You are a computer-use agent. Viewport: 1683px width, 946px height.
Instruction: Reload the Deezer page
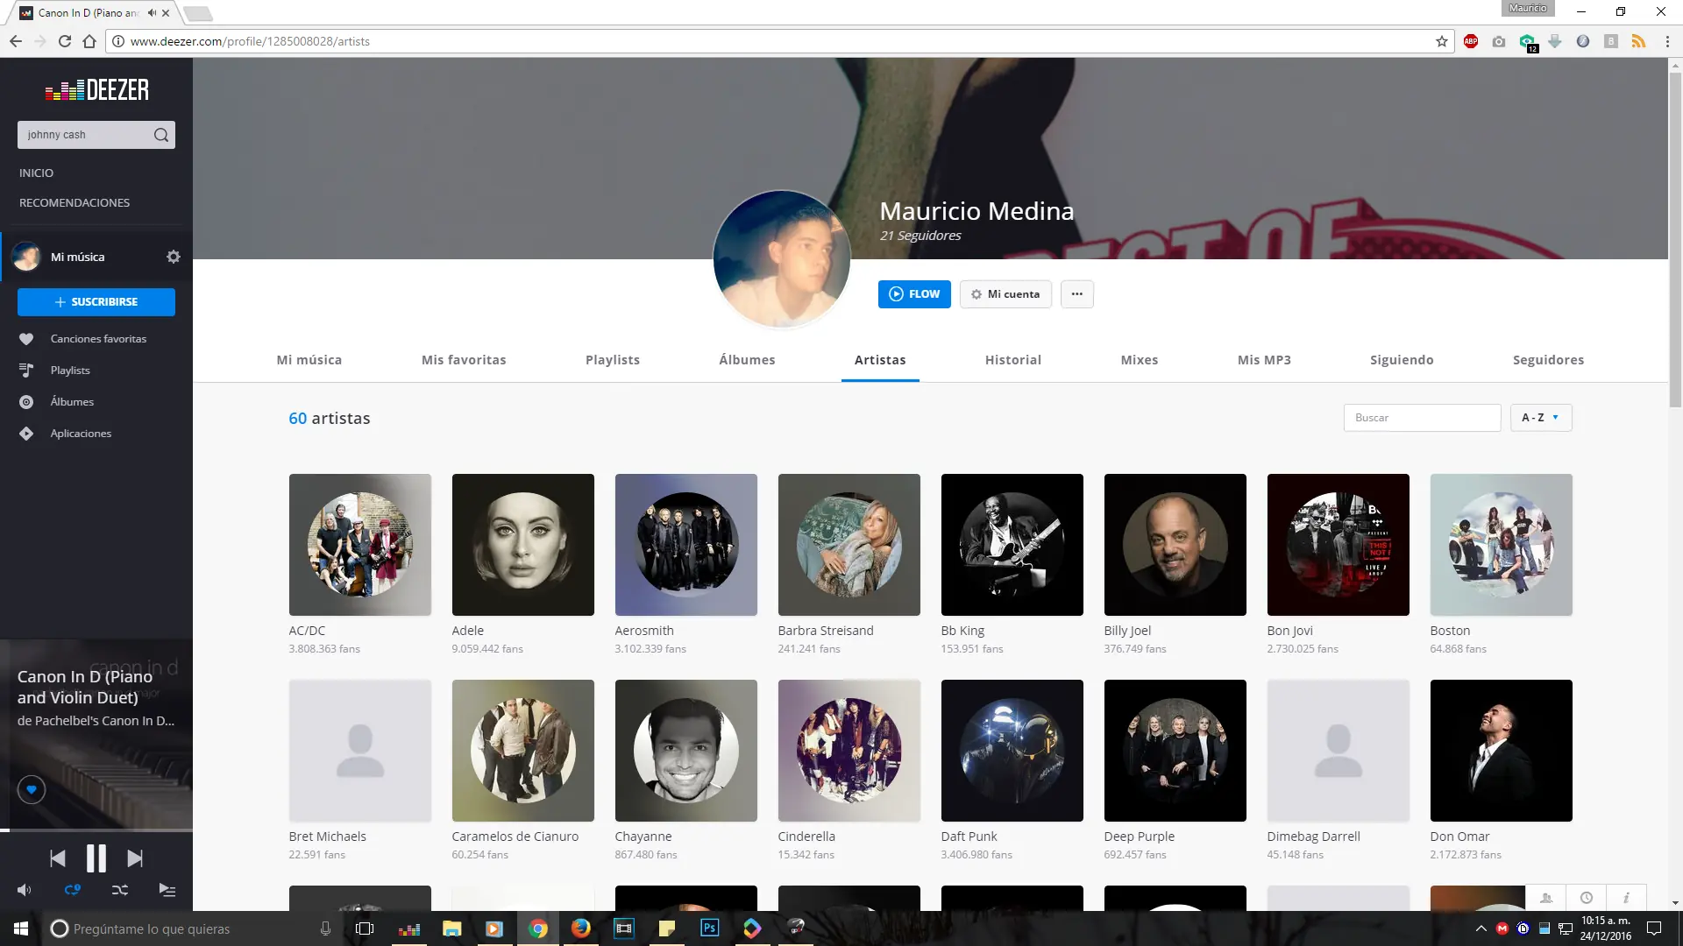point(65,41)
